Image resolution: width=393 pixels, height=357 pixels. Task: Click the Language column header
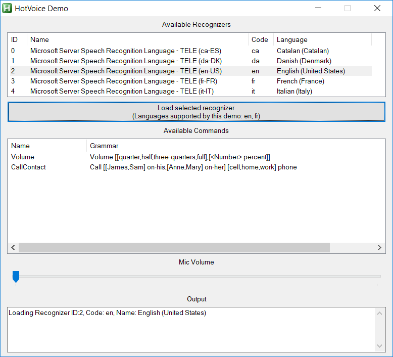pyautogui.click(x=323, y=39)
